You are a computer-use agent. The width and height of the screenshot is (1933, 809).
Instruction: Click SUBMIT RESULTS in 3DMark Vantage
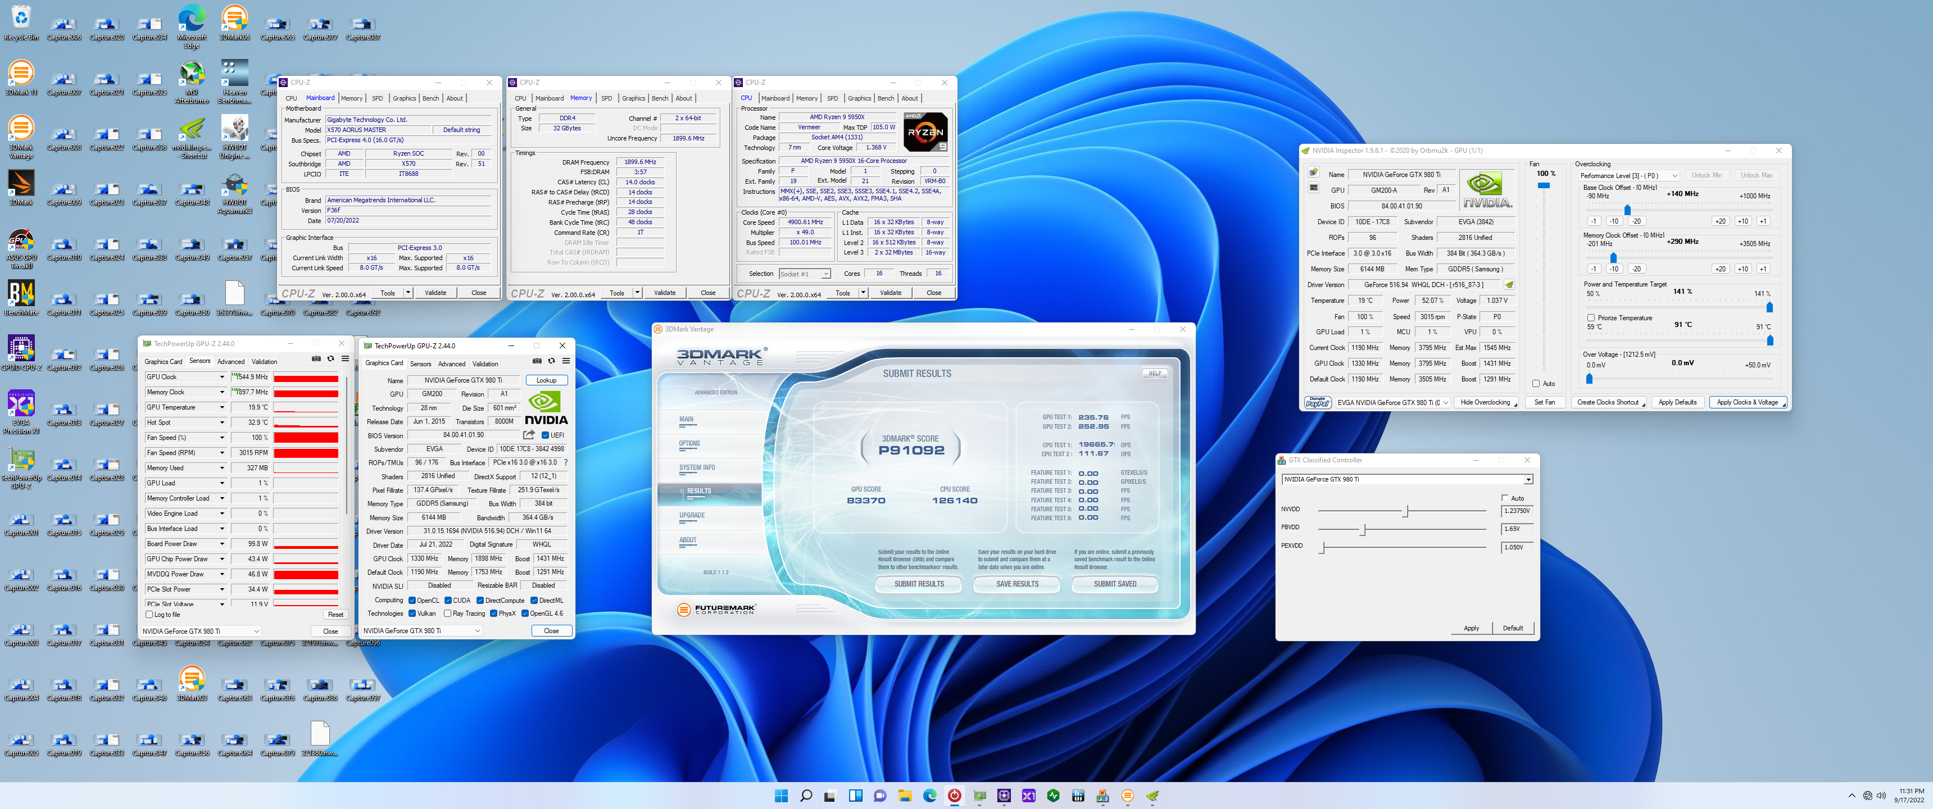[919, 584]
